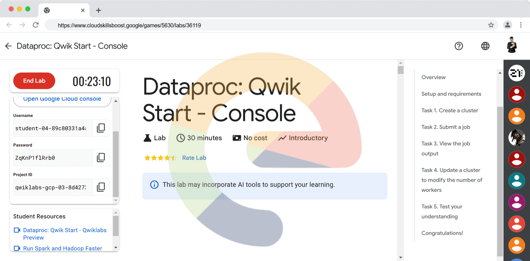530x261 pixels.
Task: Open the user profile avatar photo
Action: tap(512, 45)
